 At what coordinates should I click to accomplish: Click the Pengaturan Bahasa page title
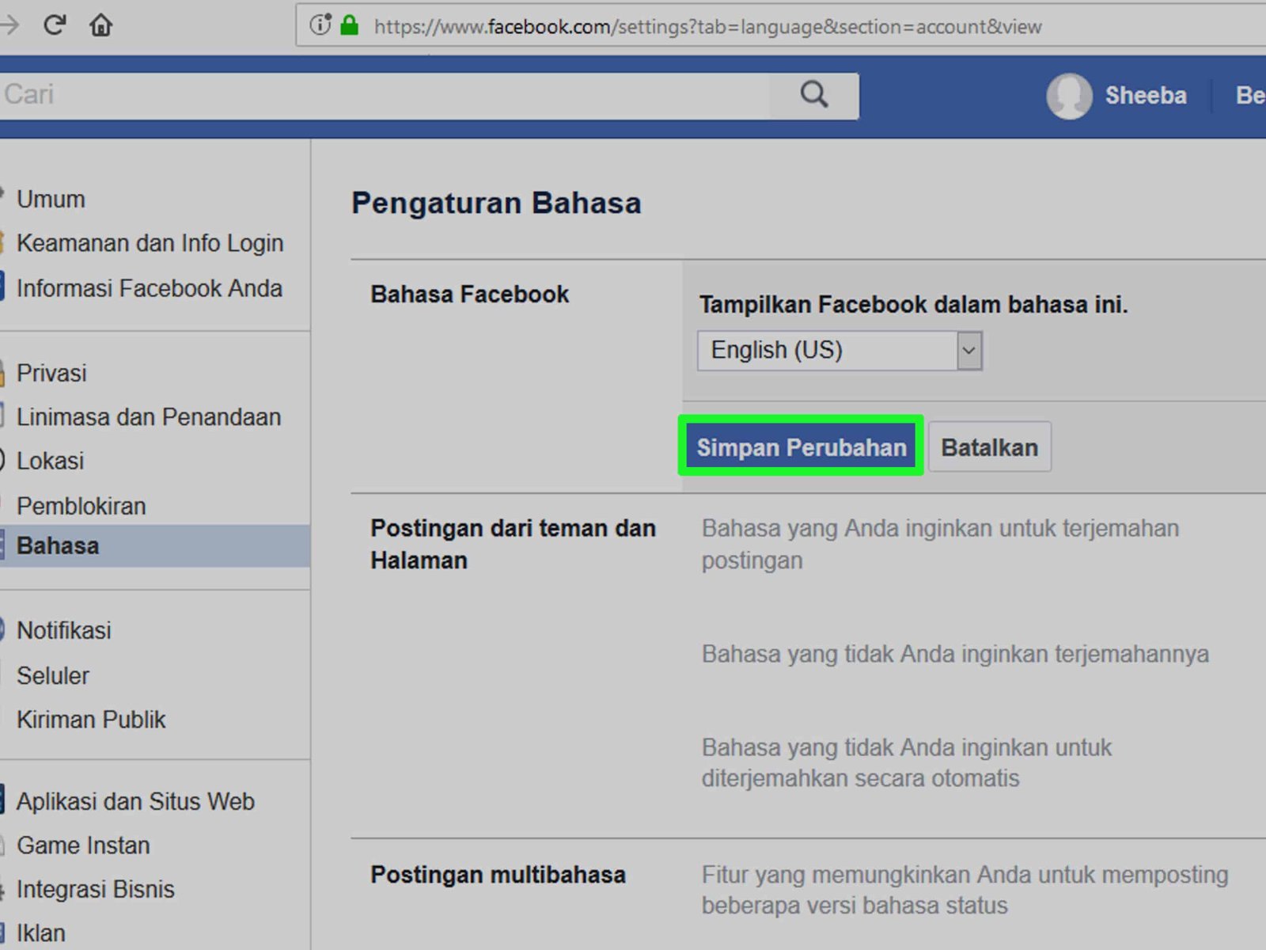pyautogui.click(x=496, y=203)
